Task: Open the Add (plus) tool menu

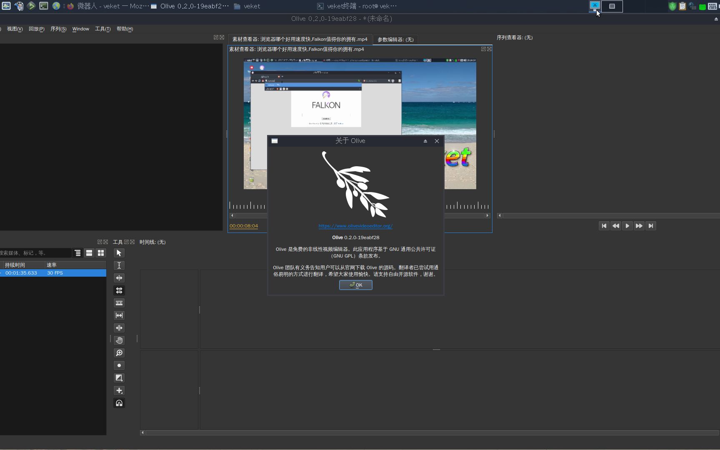Action: [119, 390]
